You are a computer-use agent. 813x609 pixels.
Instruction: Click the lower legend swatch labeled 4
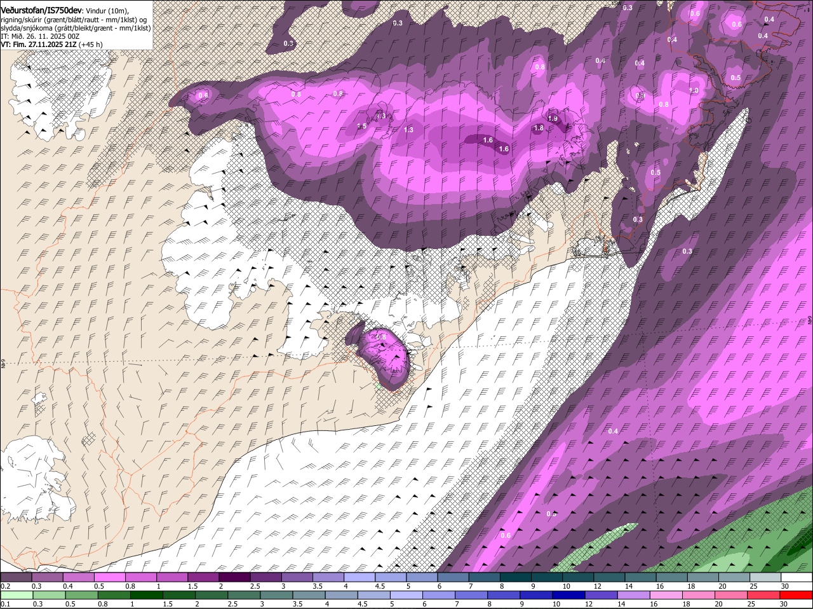[342, 595]
